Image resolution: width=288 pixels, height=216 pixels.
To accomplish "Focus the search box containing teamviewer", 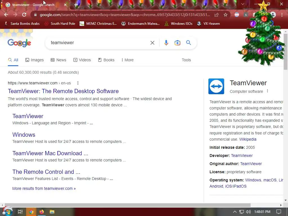I will click(99, 43).
